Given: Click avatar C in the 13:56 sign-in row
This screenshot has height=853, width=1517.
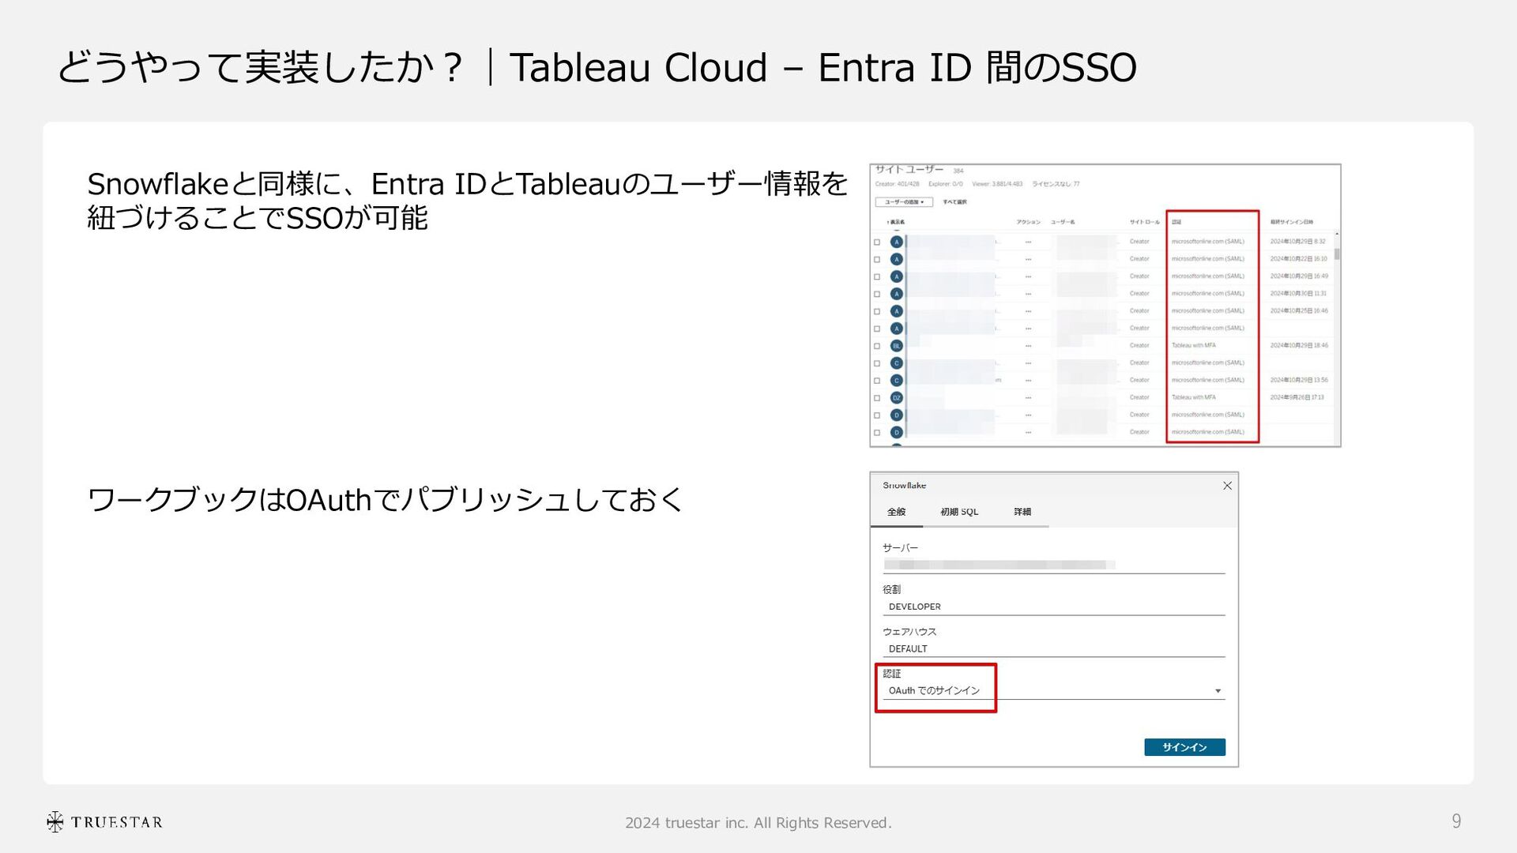Looking at the screenshot, I should 896,381.
